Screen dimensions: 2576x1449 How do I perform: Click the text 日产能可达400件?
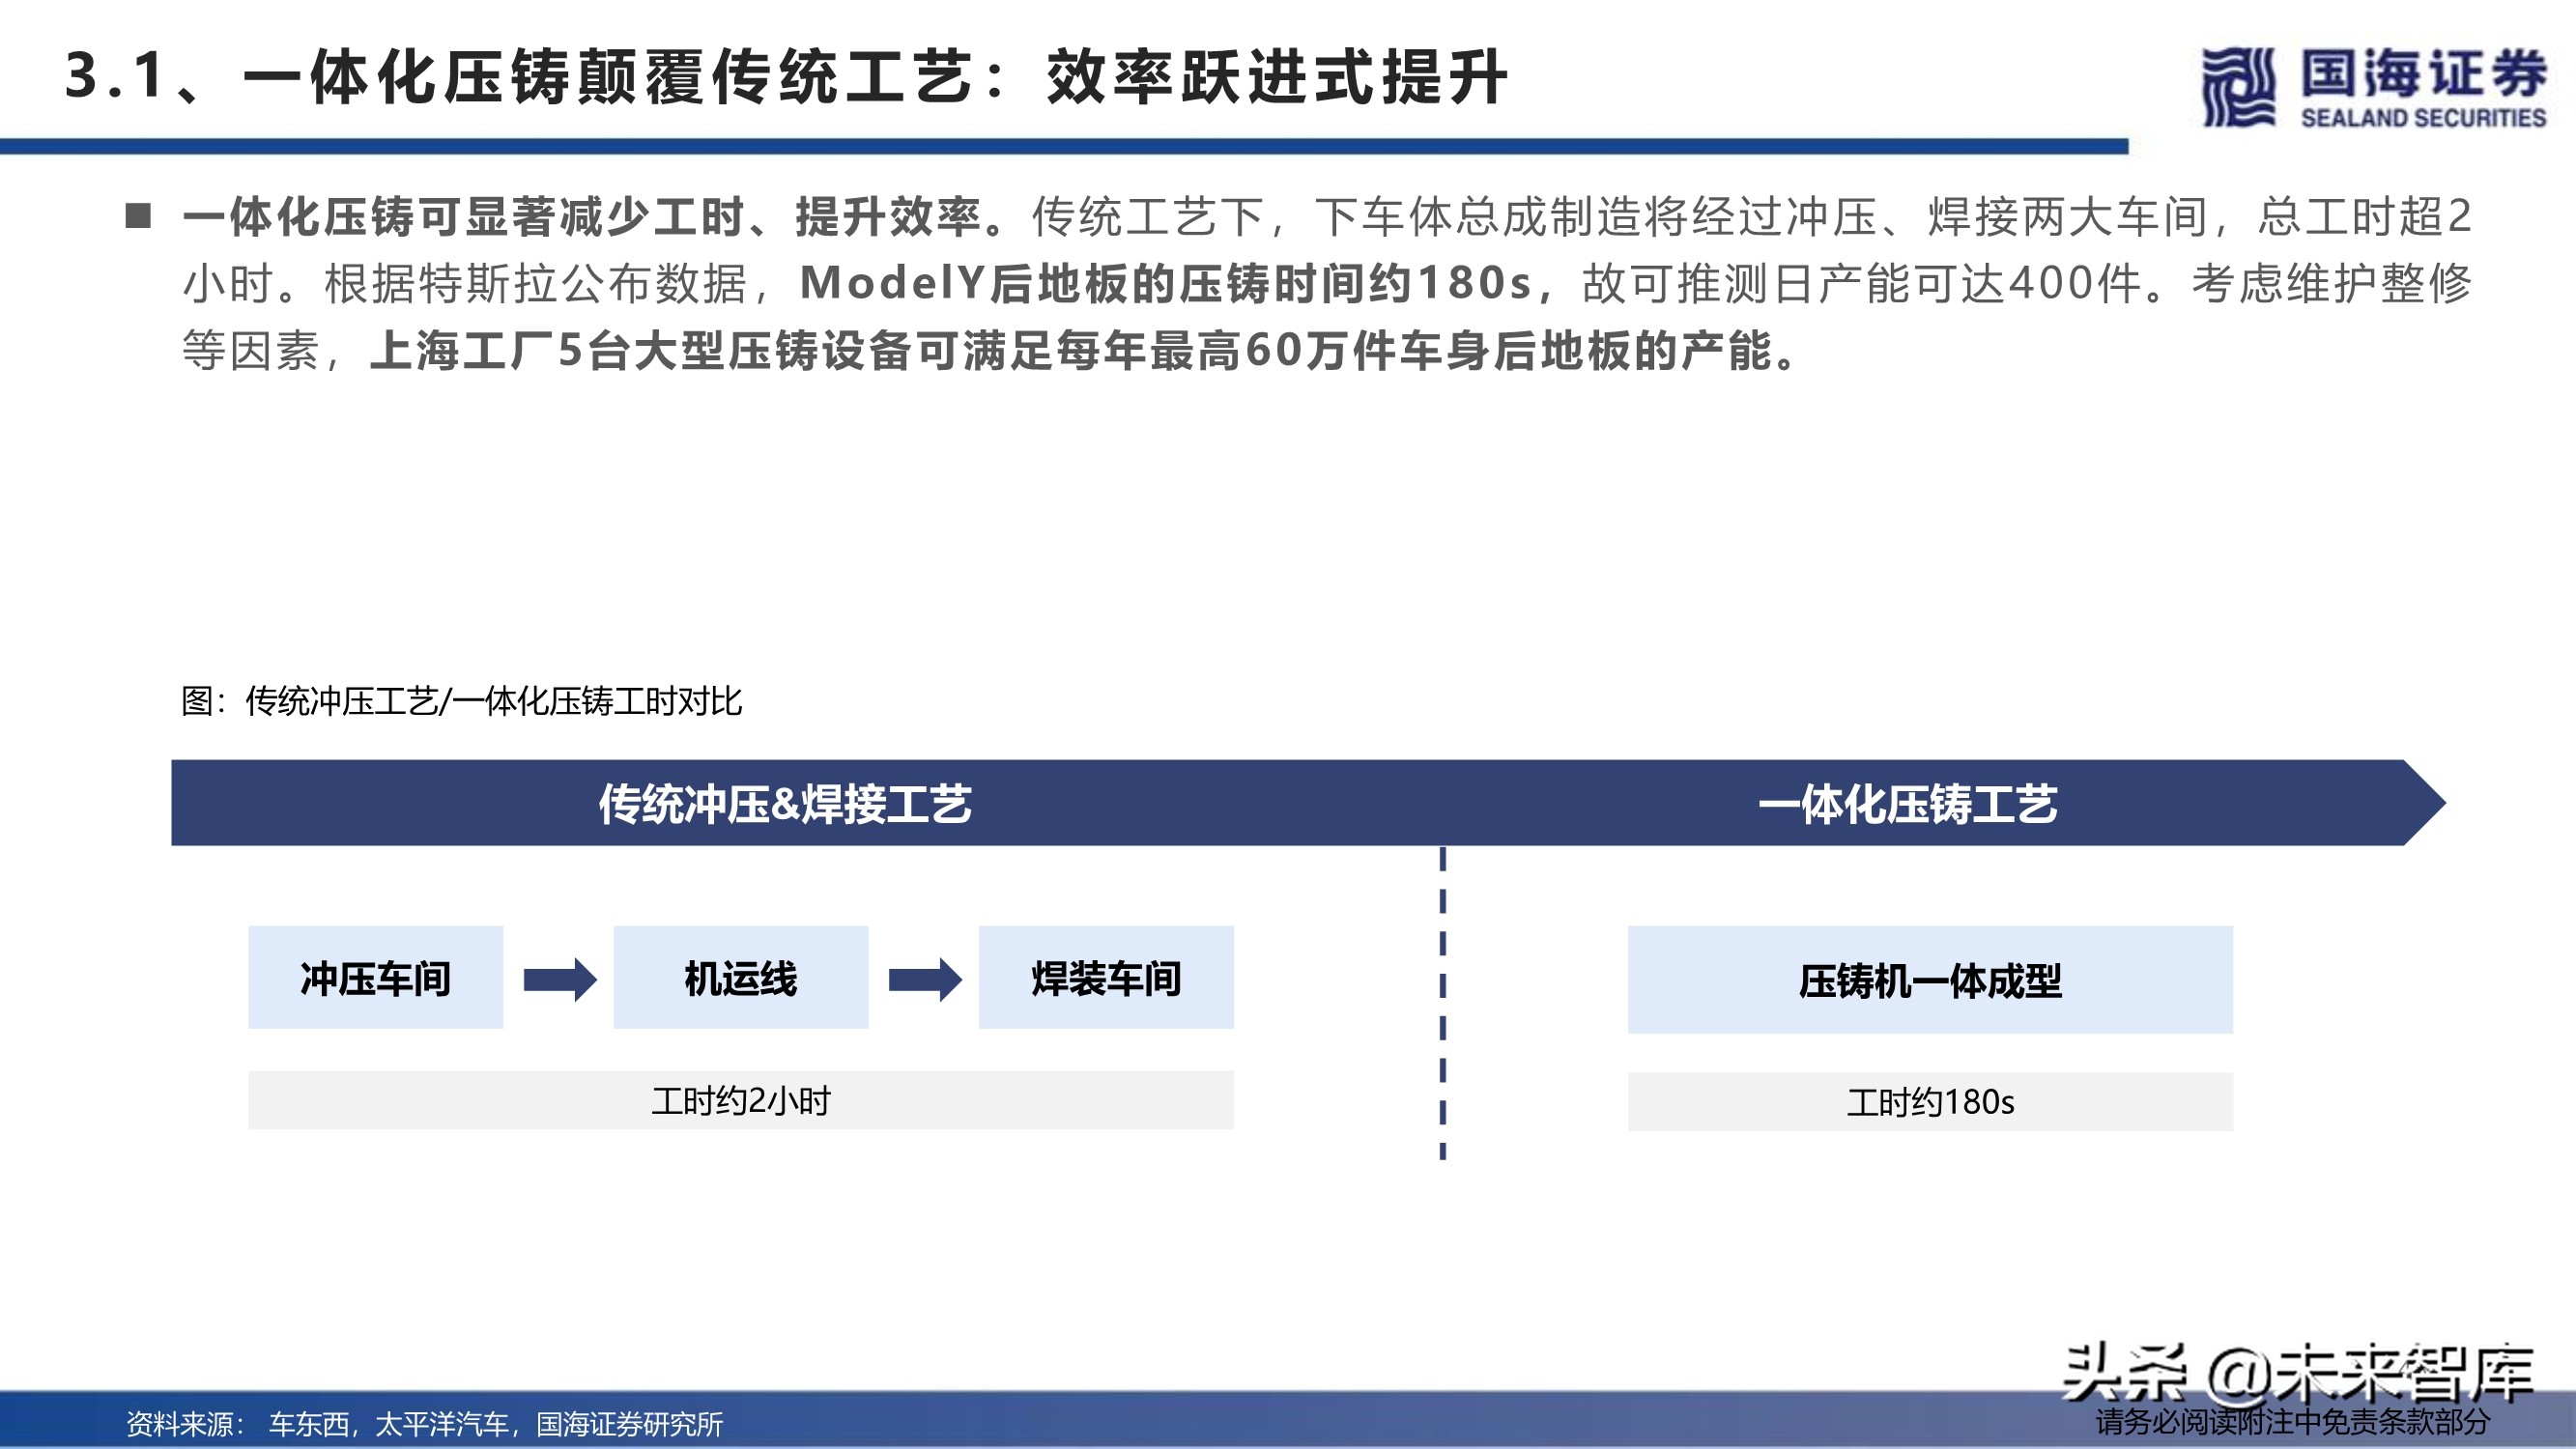[1957, 283]
